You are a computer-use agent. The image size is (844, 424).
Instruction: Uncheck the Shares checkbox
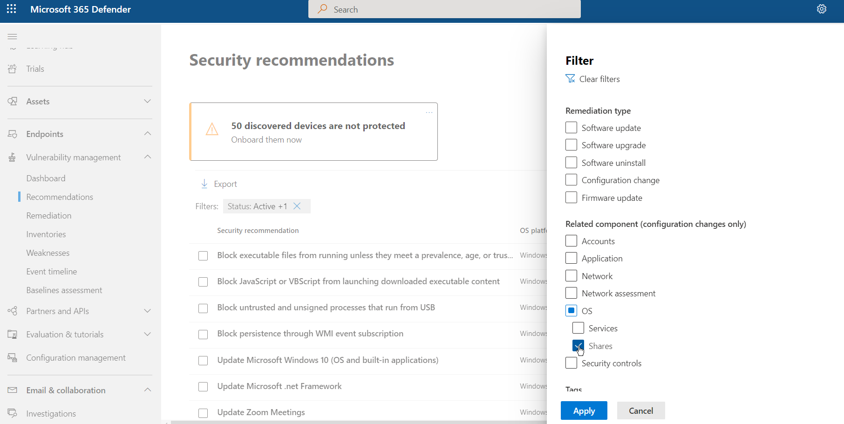tap(578, 346)
